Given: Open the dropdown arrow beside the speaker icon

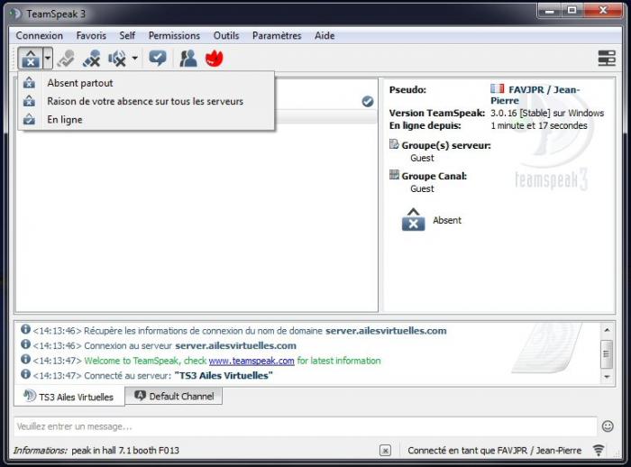Looking at the screenshot, I should pyautogui.click(x=135, y=59).
